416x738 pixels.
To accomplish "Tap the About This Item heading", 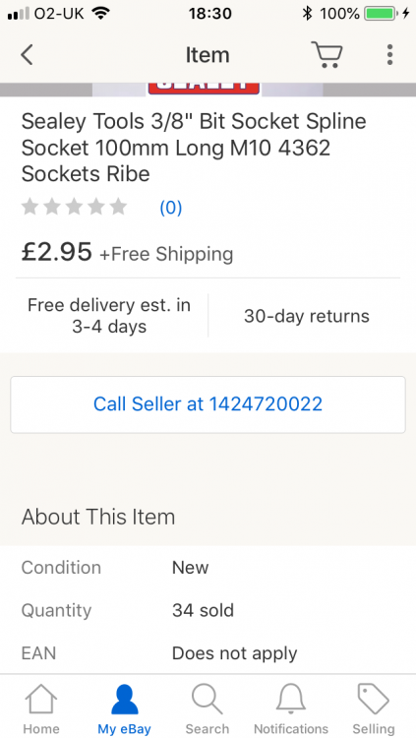I will [98, 517].
